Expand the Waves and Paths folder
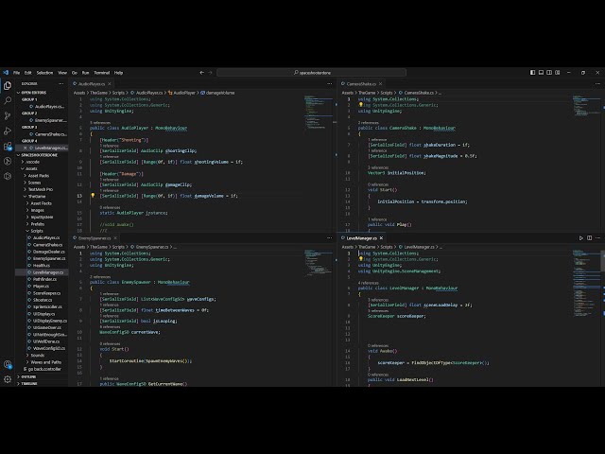Image resolution: width=605 pixels, height=454 pixels. [42, 362]
